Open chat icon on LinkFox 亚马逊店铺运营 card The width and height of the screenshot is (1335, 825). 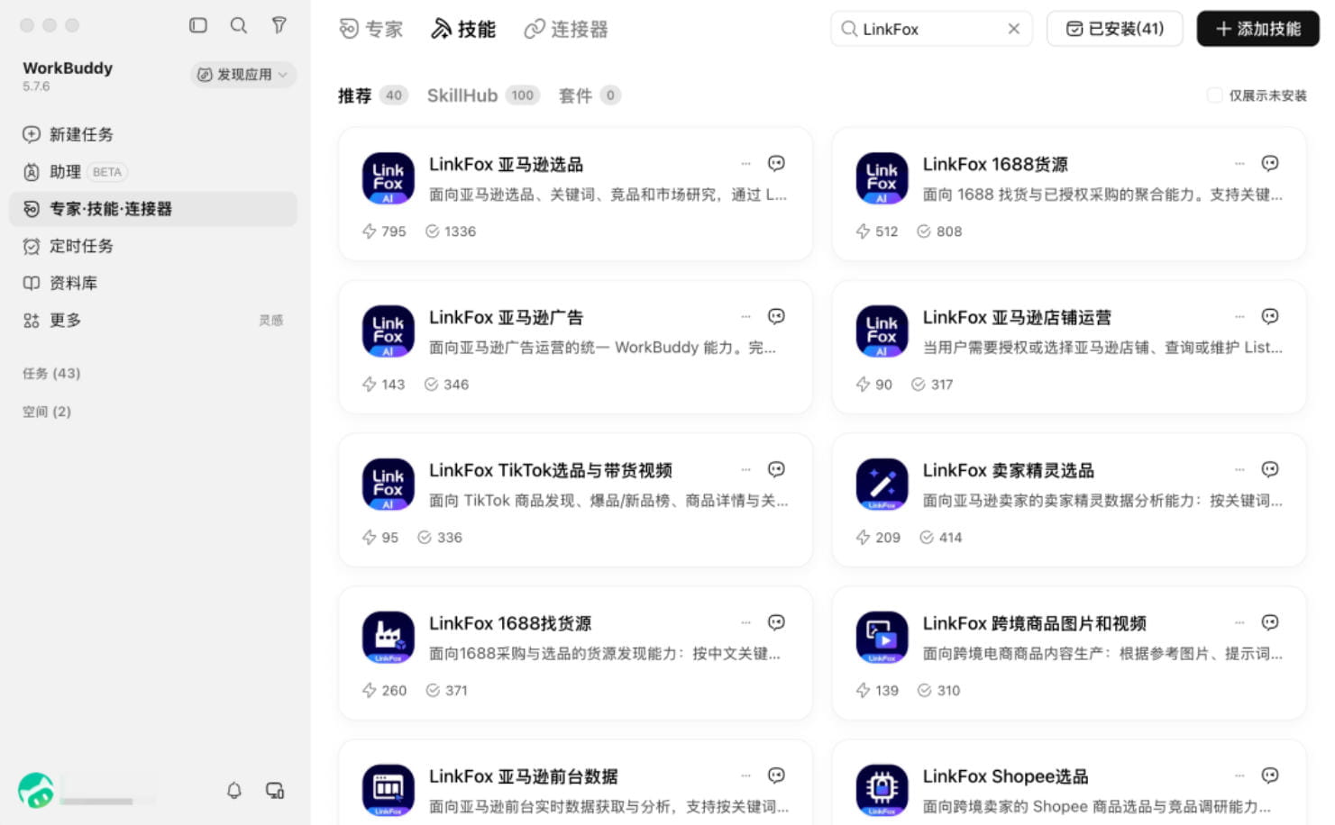pyautogui.click(x=1270, y=316)
